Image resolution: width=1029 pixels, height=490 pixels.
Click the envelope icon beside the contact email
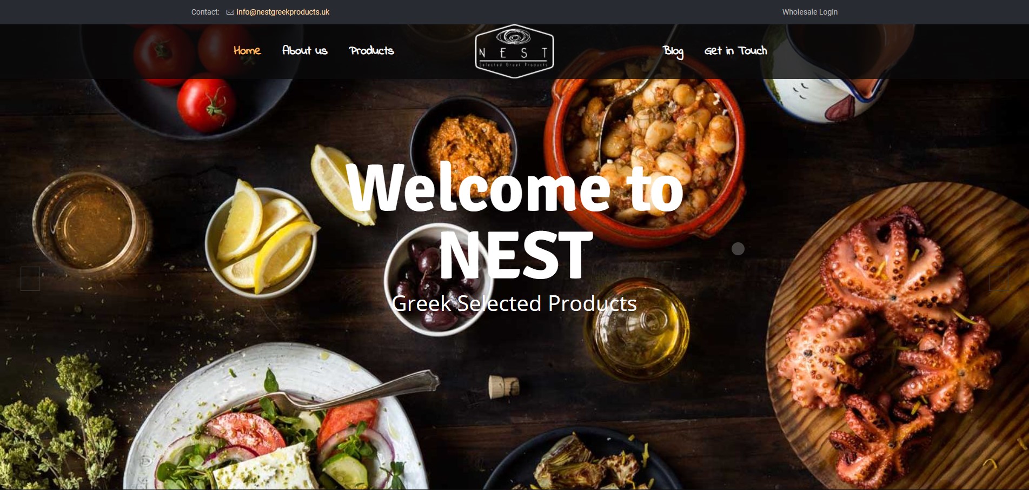[x=230, y=12]
